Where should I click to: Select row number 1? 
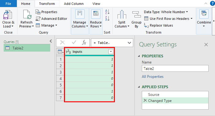click(x=60, y=59)
